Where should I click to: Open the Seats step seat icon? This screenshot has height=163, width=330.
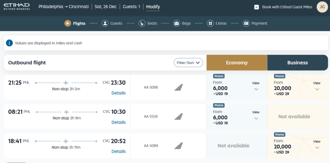pos(142,23)
